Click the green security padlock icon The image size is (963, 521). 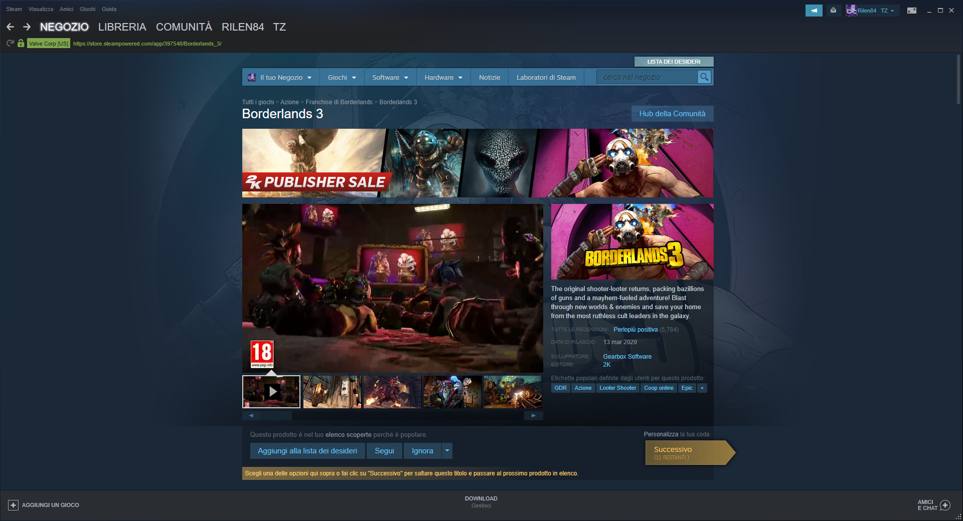tap(21, 44)
